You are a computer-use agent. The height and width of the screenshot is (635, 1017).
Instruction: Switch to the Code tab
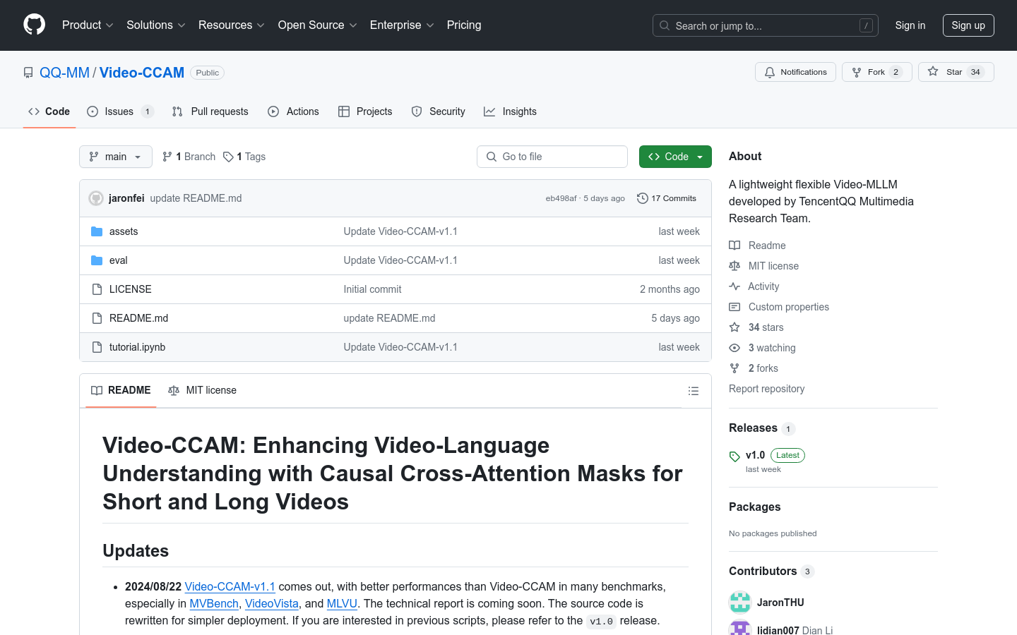(x=49, y=111)
